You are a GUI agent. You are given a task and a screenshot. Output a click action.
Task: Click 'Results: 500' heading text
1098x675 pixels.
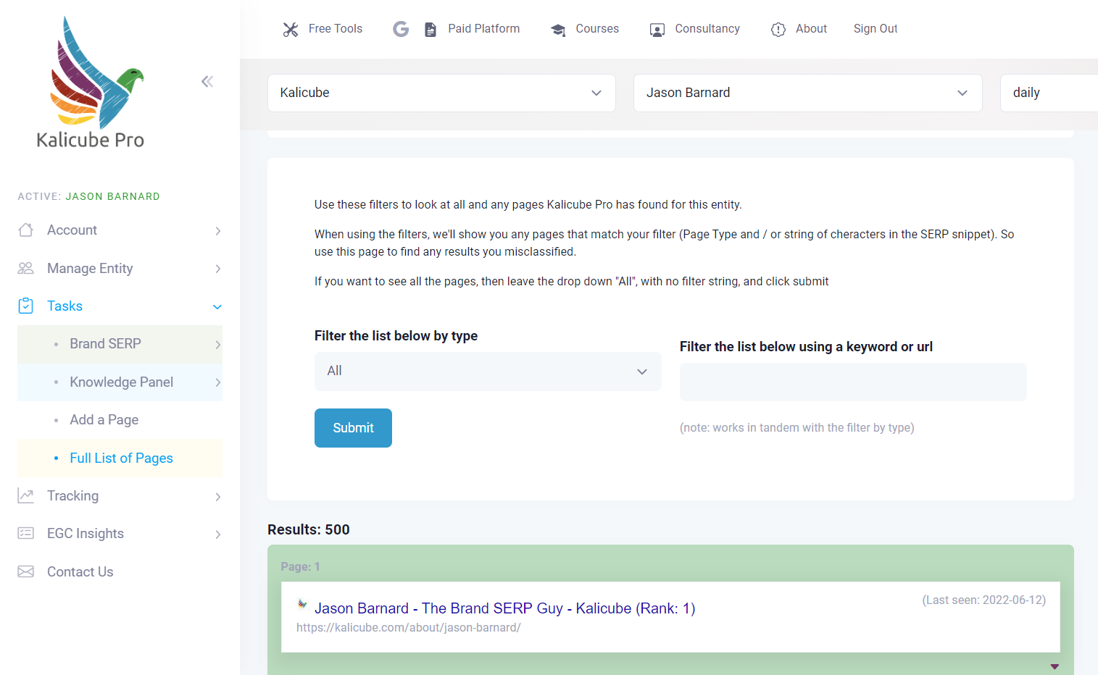coord(309,529)
